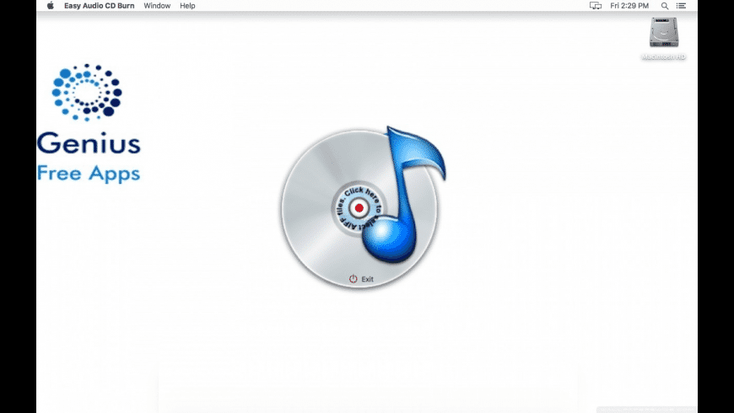Screen dimensions: 734x413
Task: Click the red record button on the CD
Action: (359, 208)
